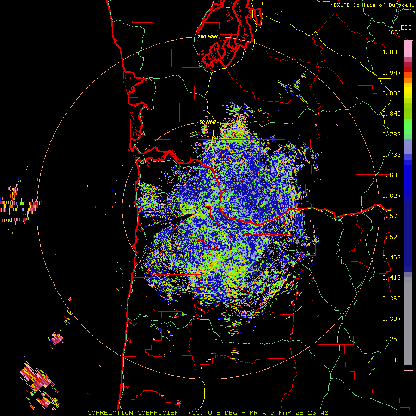Click the DCC label above the color bar
Viewport: 416px width, 416px height.
tap(406, 28)
